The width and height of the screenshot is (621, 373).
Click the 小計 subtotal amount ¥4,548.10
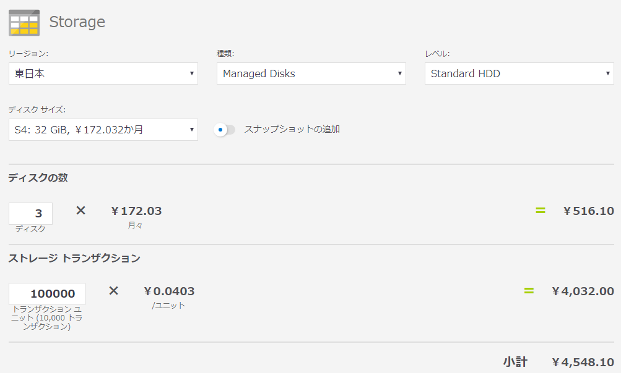(583, 362)
